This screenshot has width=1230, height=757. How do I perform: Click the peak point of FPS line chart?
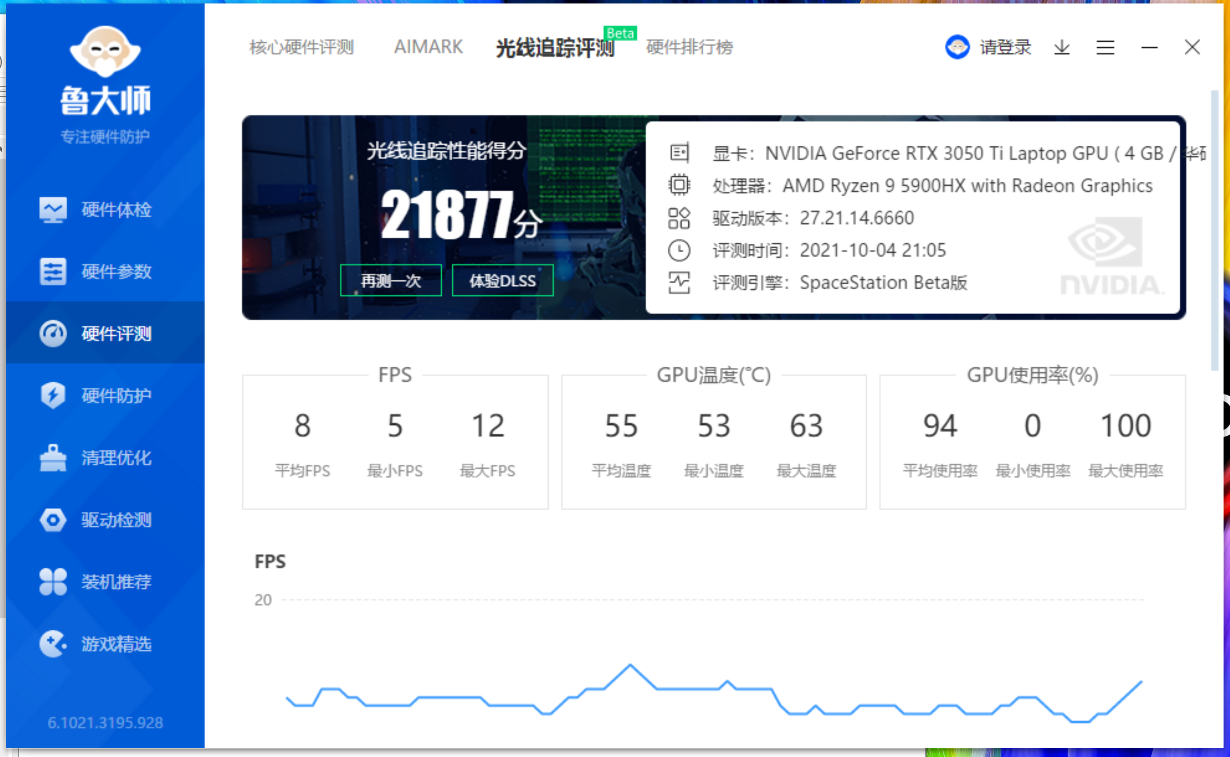tap(631, 665)
